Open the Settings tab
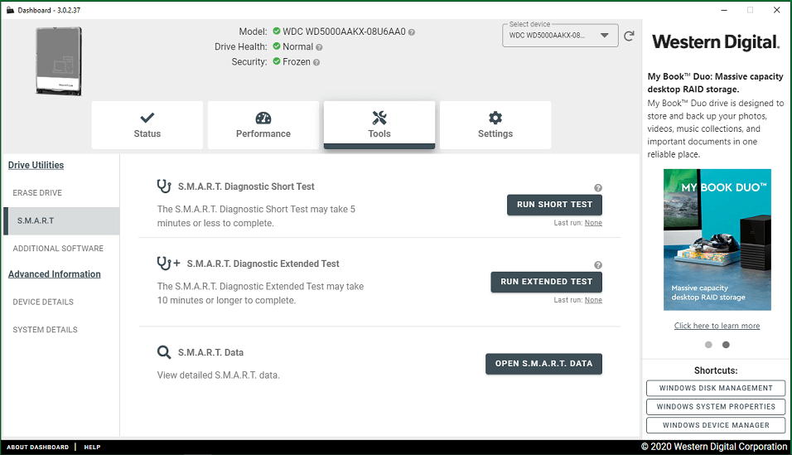Image resolution: width=792 pixels, height=455 pixels. tap(495, 125)
